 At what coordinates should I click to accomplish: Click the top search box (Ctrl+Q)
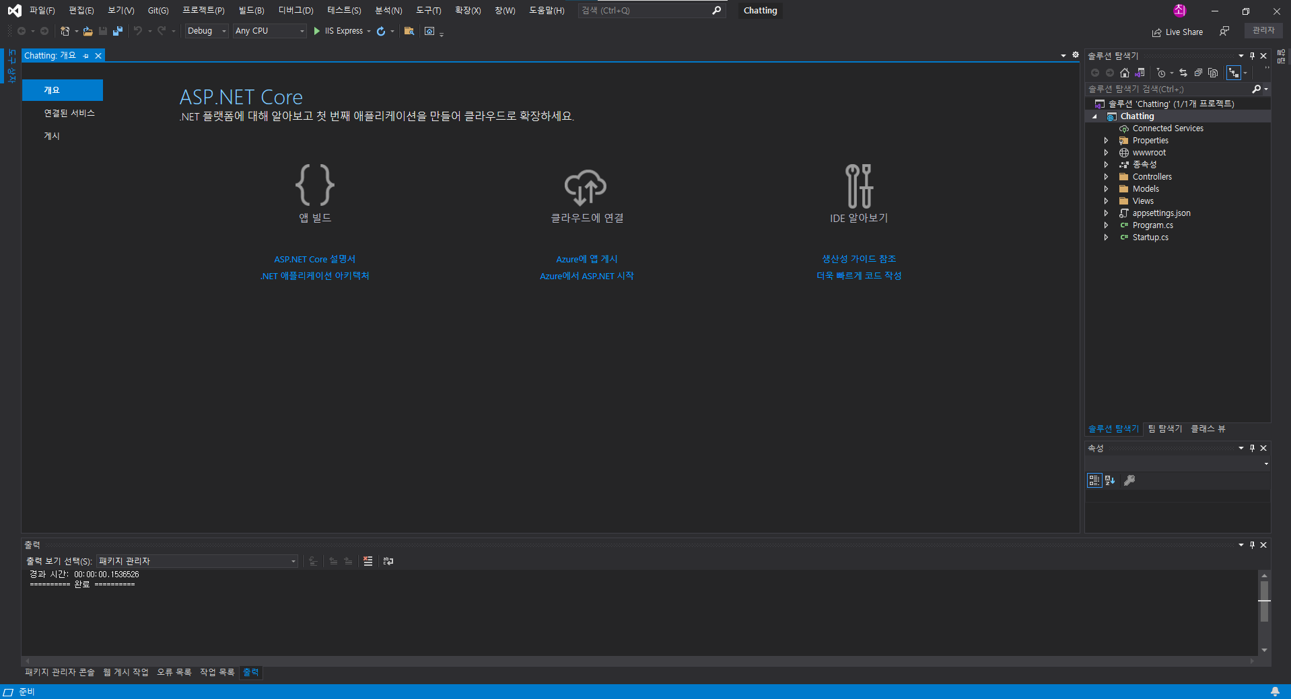[x=652, y=11]
